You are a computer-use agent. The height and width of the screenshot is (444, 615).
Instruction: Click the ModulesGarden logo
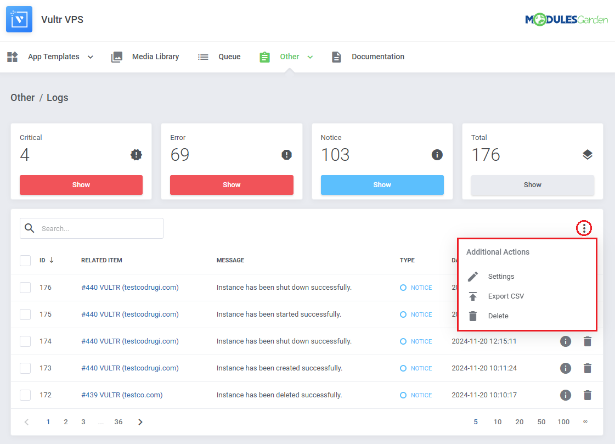pyautogui.click(x=566, y=19)
